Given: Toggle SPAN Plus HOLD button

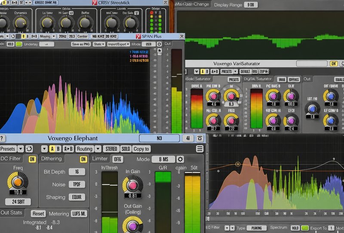Looking at the screenshot, I should (10, 44).
